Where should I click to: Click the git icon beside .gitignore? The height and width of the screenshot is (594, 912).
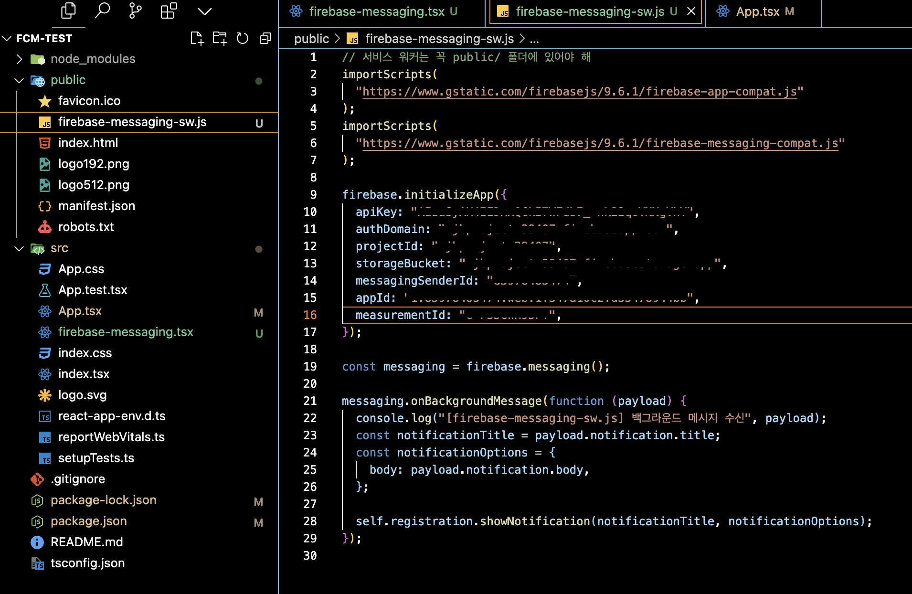coord(37,479)
